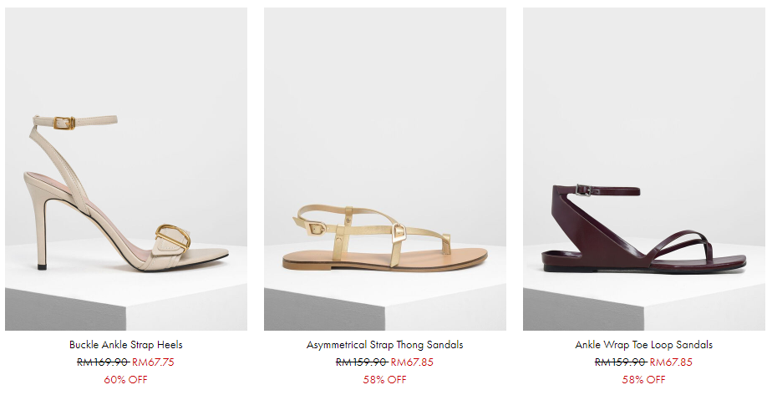Screen dimensions: 772x395
Task: Click 58% OFF under Asymmetrical Strap Thong Sandals
Action: point(384,380)
